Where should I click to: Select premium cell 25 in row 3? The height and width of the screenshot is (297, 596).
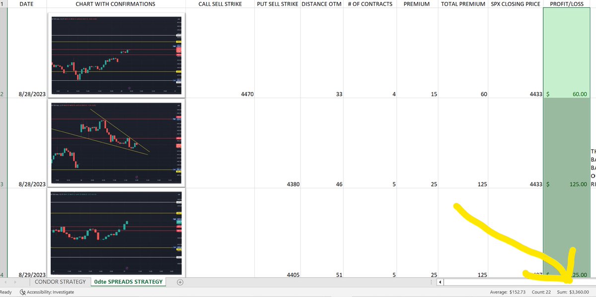(417, 143)
